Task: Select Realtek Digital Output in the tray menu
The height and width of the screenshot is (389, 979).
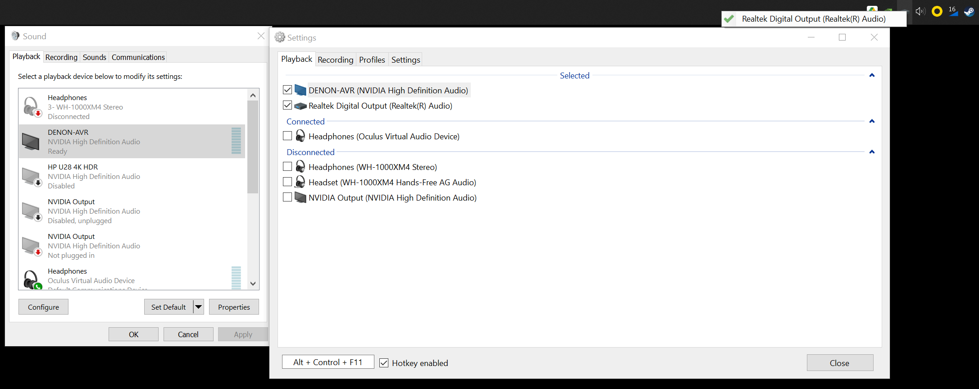Action: click(814, 19)
